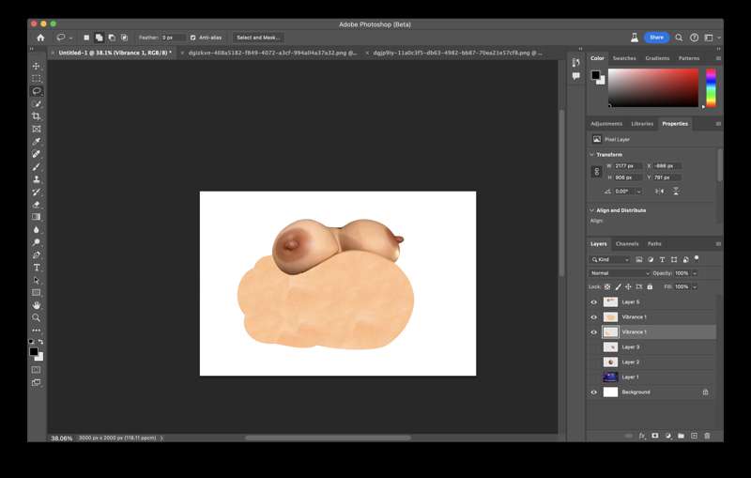Select the Gradient tool

(x=37, y=217)
